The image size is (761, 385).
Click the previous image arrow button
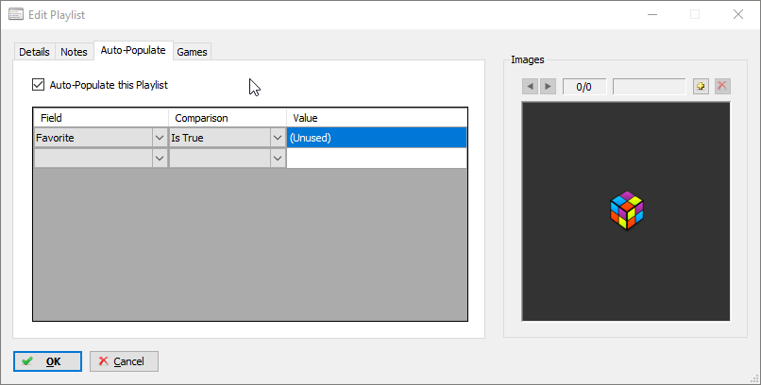click(530, 86)
